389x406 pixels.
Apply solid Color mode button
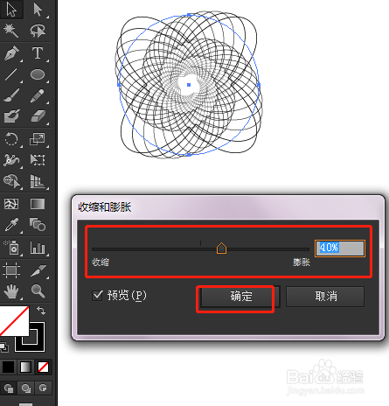coord(8,367)
